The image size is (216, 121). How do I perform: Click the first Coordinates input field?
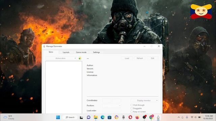coord(107,100)
